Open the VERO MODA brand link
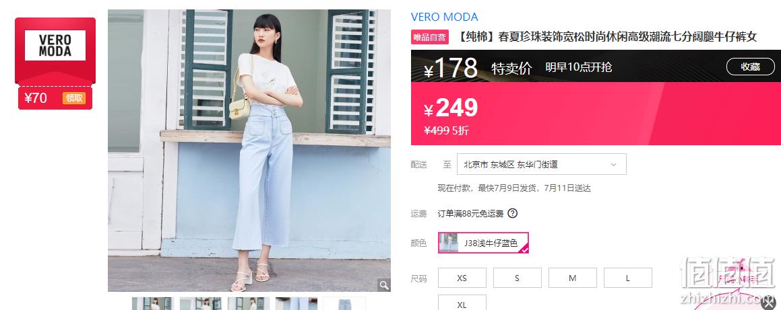This screenshot has width=781, height=310. pyautogui.click(x=444, y=17)
